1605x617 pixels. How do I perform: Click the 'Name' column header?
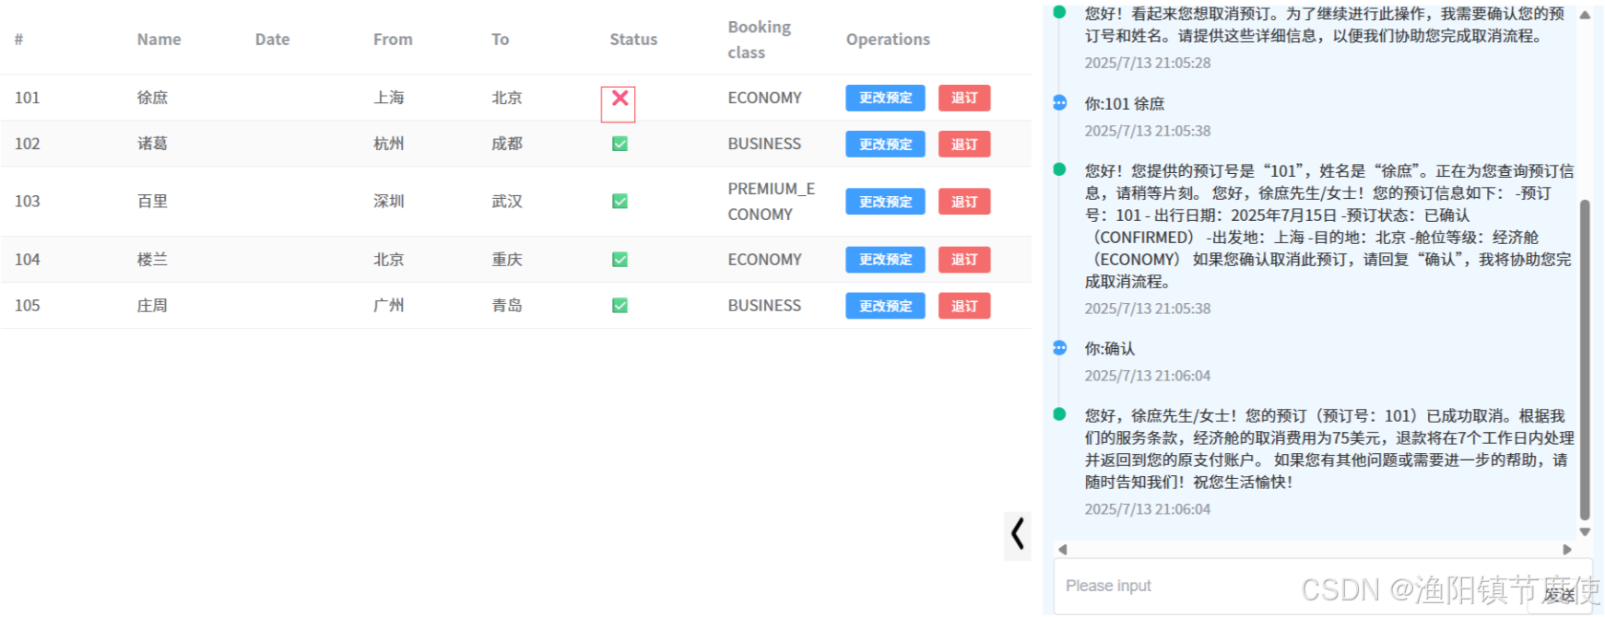159,40
